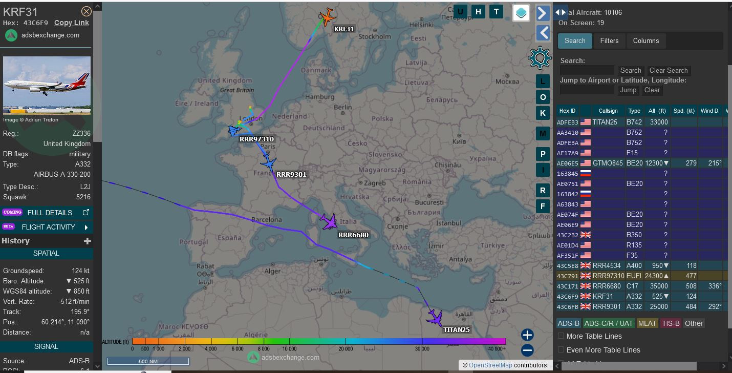Screen dimensions: 732x373
Task: Click the KRF31 orange aircraft icon
Action: (327, 16)
